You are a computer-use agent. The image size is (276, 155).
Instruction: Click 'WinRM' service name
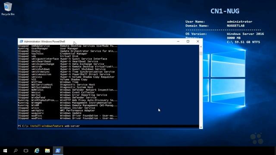tap(35, 105)
